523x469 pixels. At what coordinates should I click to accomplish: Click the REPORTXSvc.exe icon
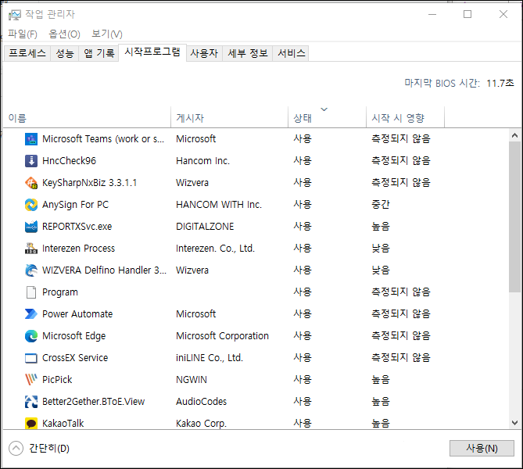point(31,227)
